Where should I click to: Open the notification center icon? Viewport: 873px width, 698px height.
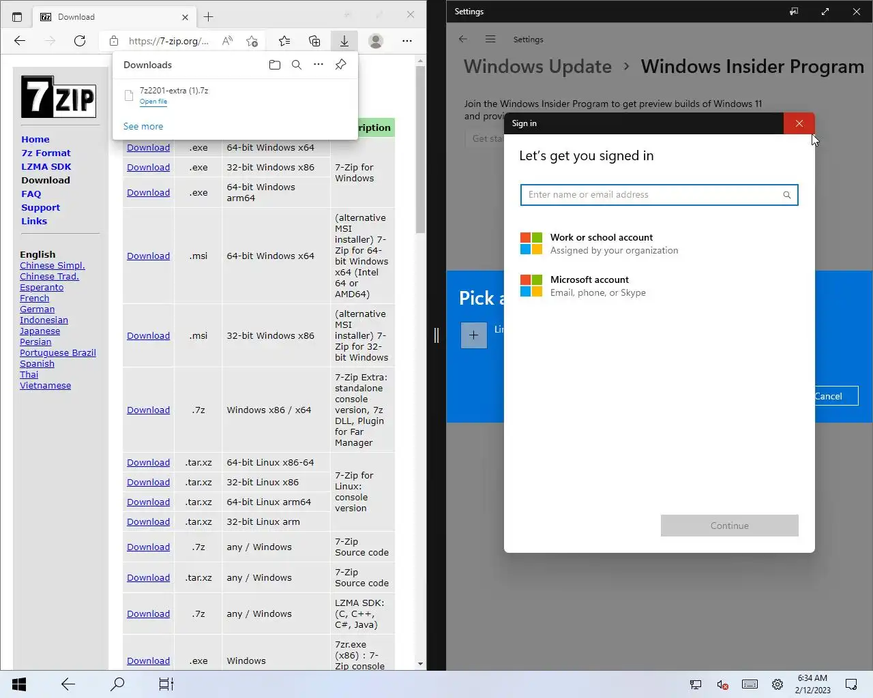851,684
